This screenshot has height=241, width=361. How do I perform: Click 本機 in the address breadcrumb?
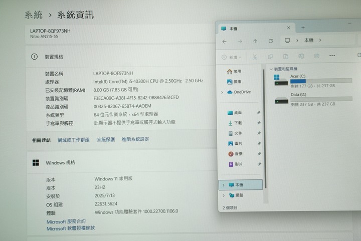click(309, 40)
